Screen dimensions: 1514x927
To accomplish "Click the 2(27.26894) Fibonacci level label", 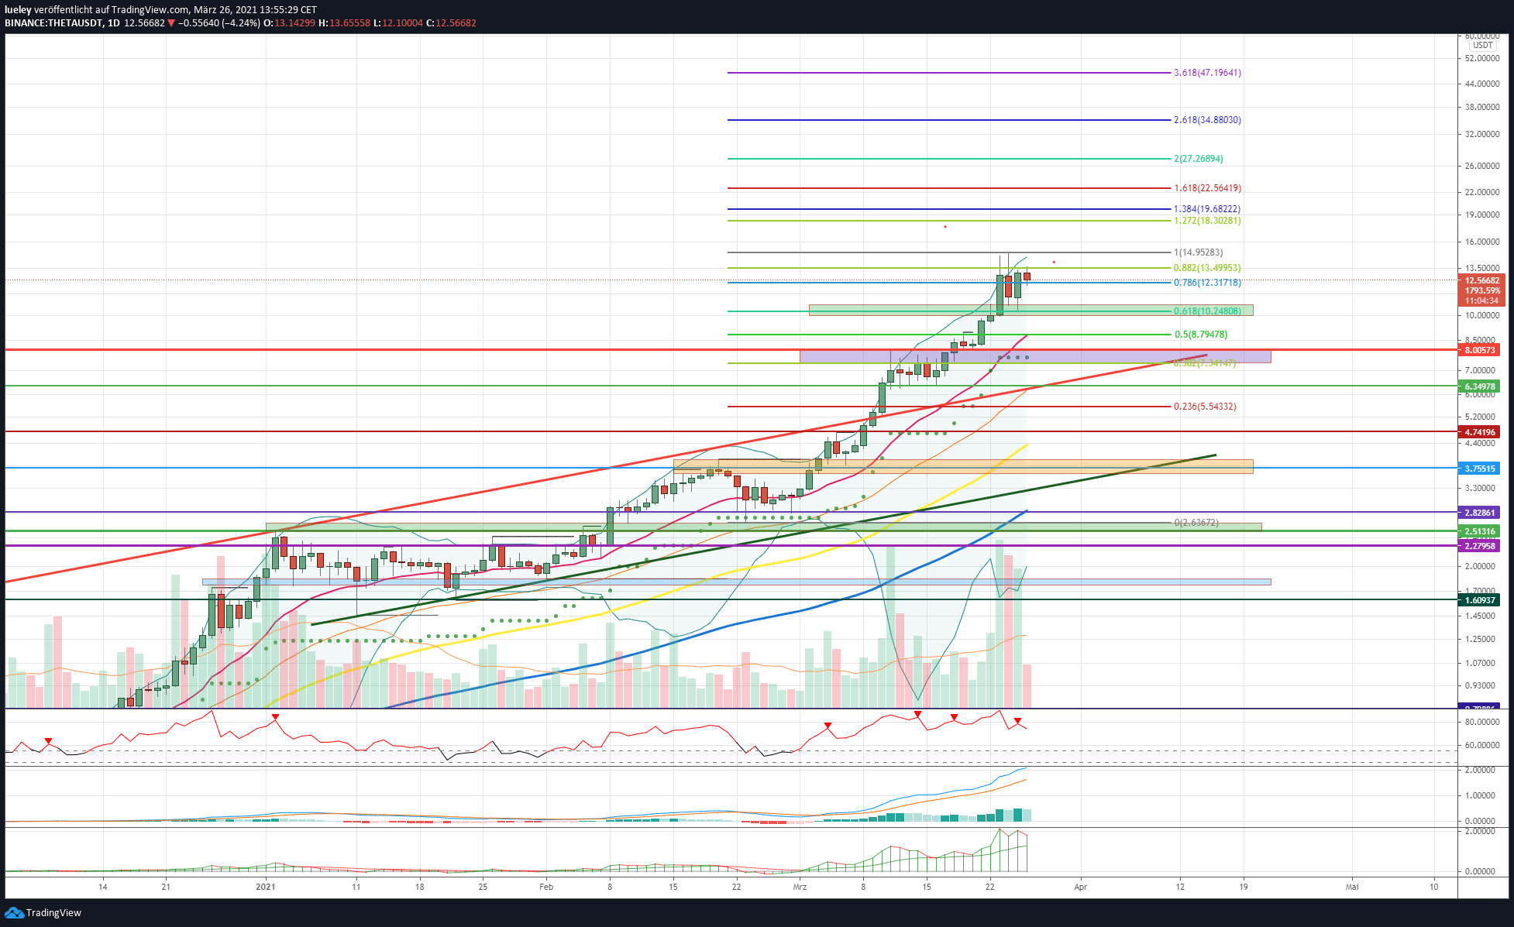I will click(x=1199, y=159).
